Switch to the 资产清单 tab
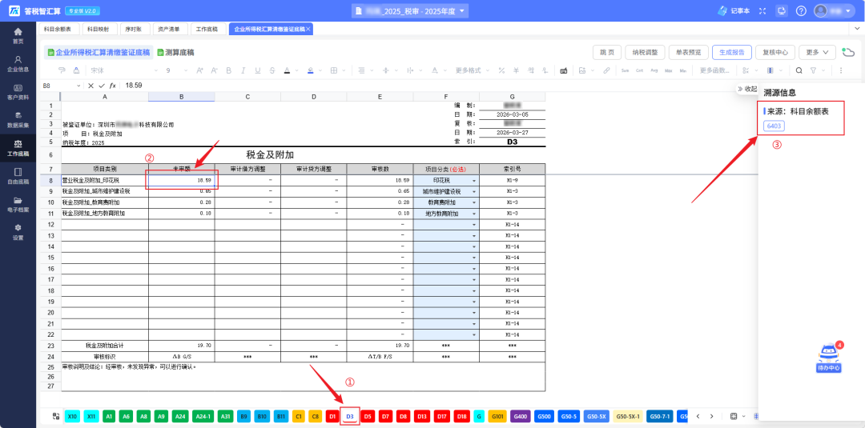This screenshot has height=428, width=865. [x=170, y=29]
